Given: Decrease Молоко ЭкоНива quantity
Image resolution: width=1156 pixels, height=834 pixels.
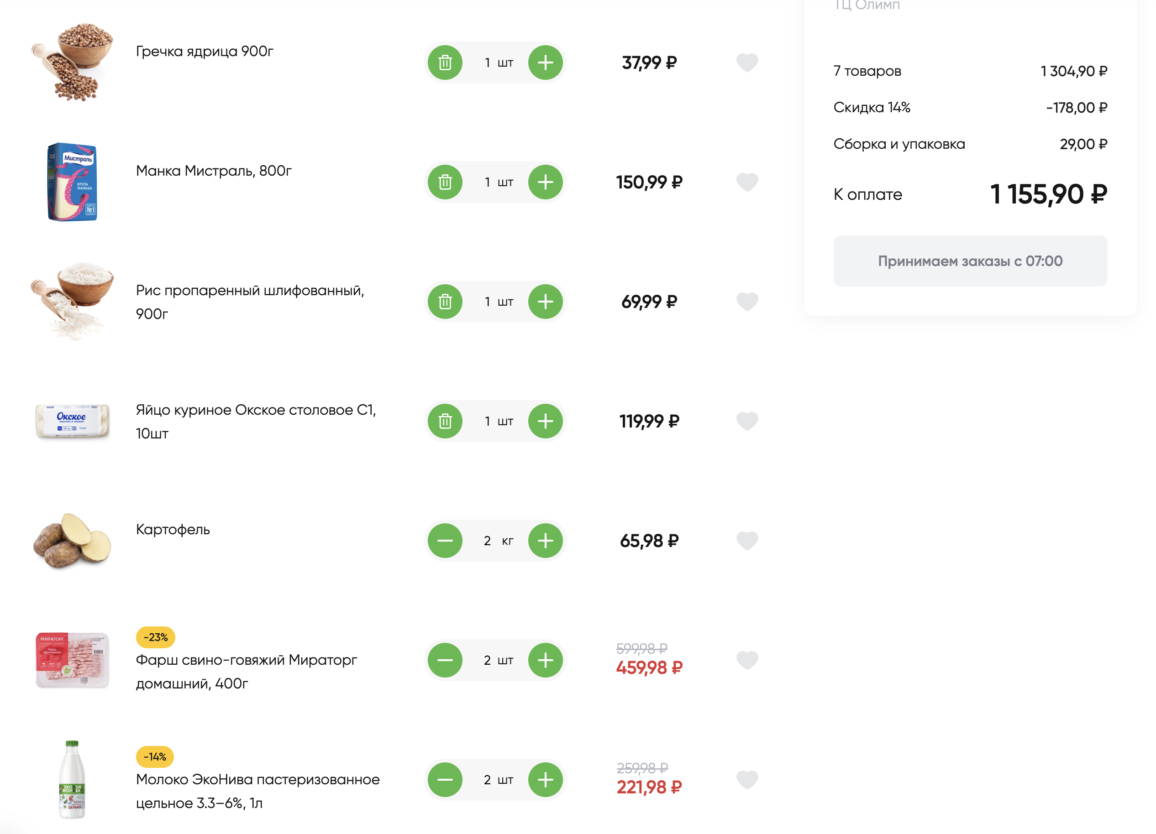Looking at the screenshot, I should pyautogui.click(x=445, y=780).
